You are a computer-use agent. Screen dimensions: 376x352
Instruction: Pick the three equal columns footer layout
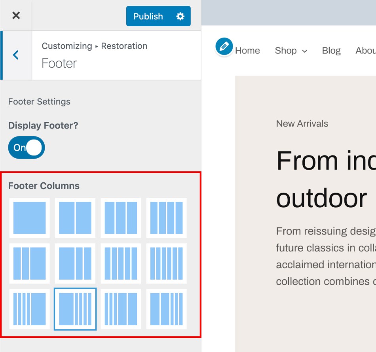pyautogui.click(x=121, y=218)
